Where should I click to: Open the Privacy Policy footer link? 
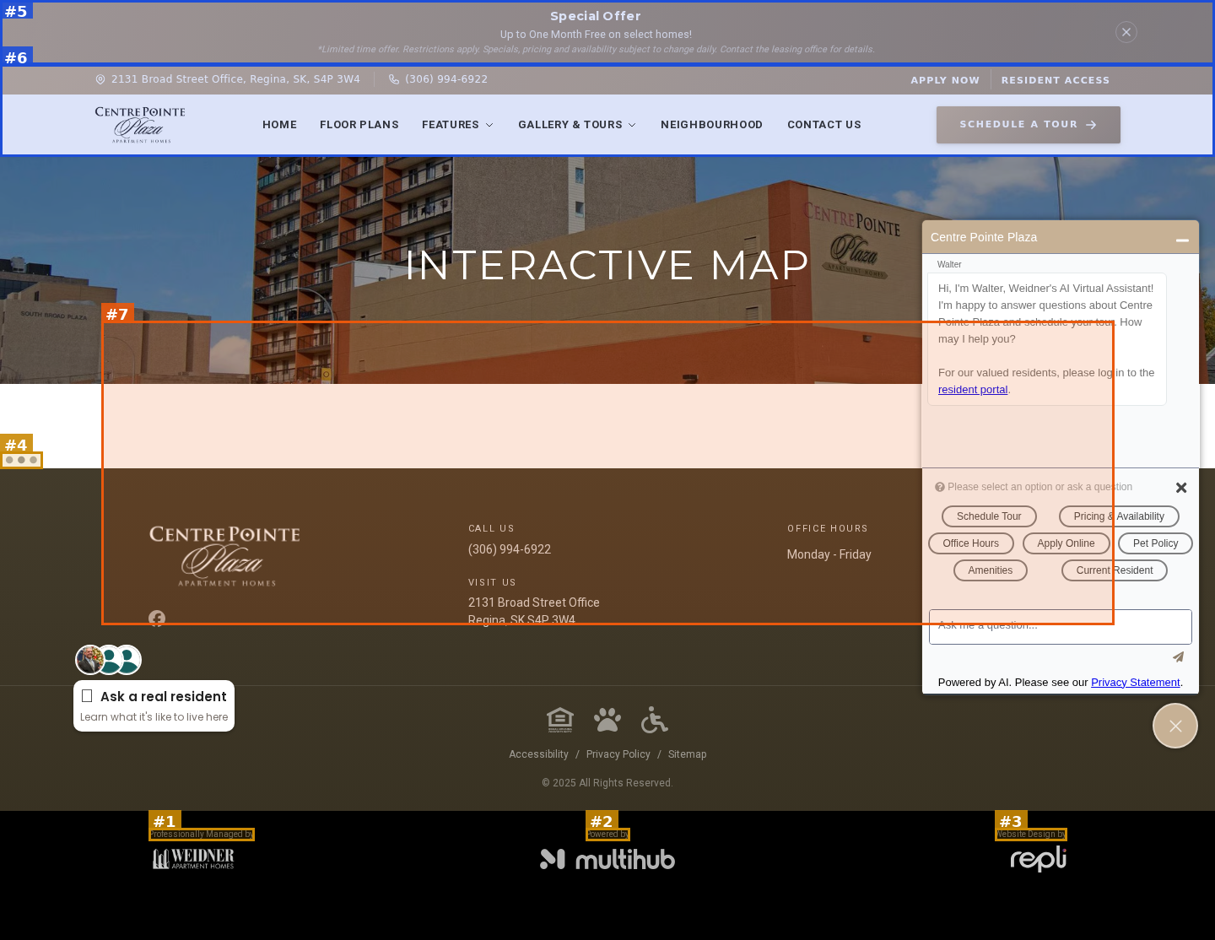pos(618,754)
